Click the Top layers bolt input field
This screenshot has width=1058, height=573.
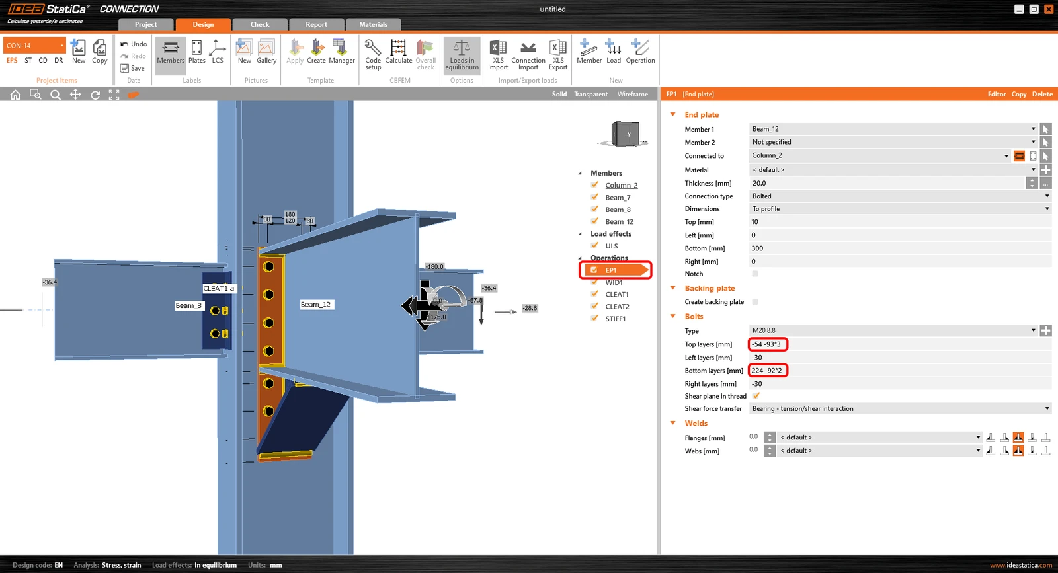[x=900, y=344]
